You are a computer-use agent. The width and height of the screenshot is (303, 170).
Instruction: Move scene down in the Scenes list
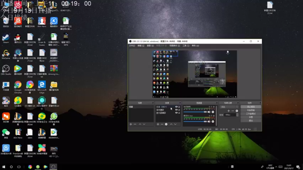coord(144,124)
